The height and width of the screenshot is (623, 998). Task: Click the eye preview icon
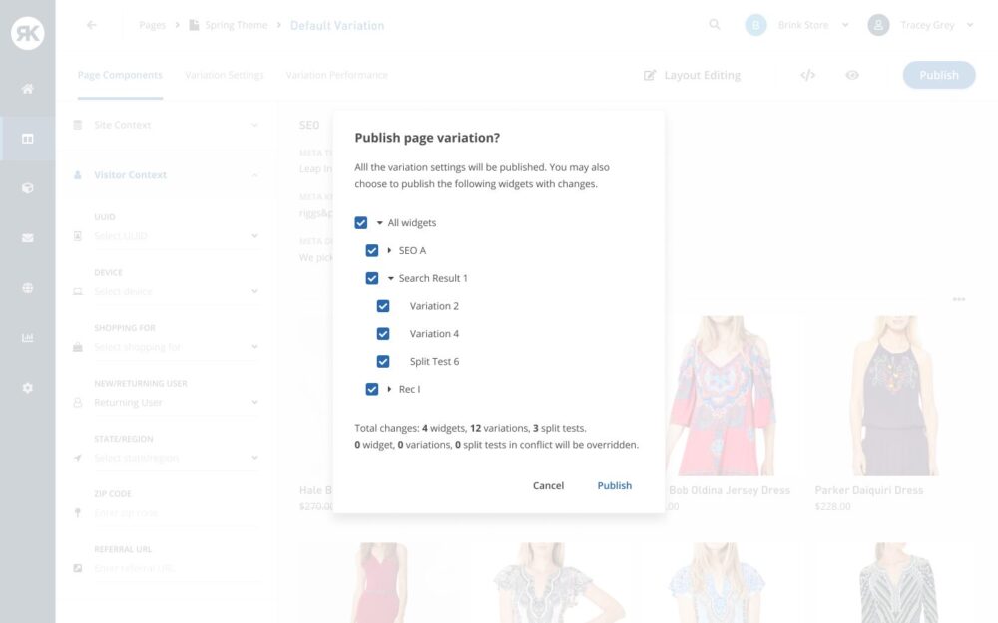(x=852, y=75)
